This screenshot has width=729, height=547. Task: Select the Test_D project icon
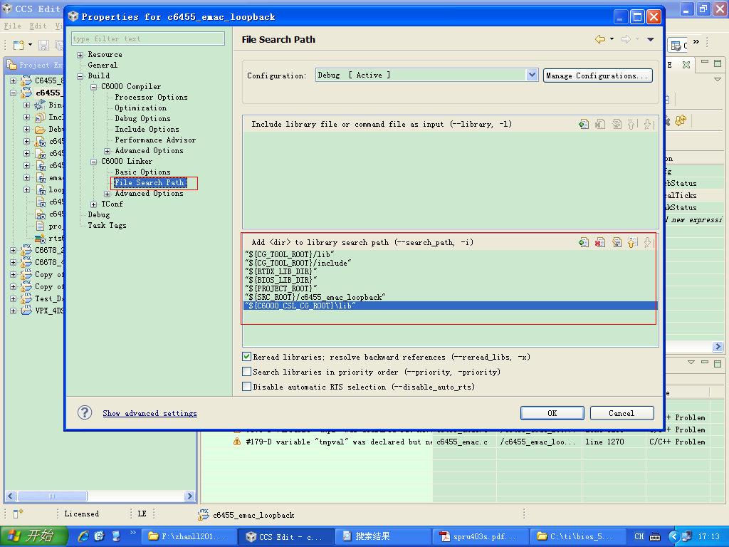click(26, 298)
